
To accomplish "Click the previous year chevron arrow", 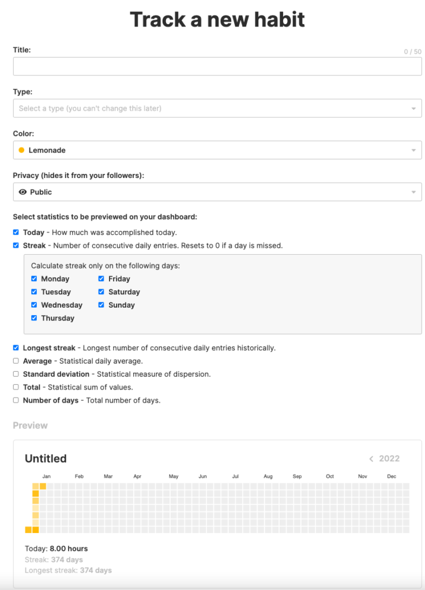I will [x=371, y=459].
